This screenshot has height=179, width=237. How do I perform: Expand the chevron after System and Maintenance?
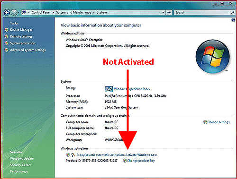[x=94, y=12]
